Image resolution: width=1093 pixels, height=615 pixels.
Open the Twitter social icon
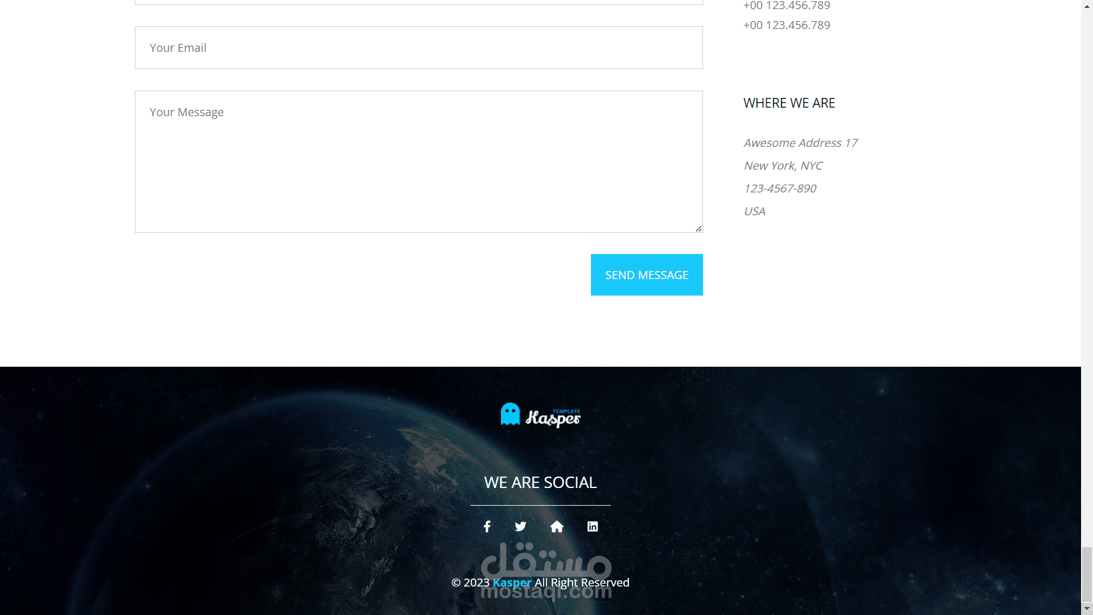click(x=520, y=527)
